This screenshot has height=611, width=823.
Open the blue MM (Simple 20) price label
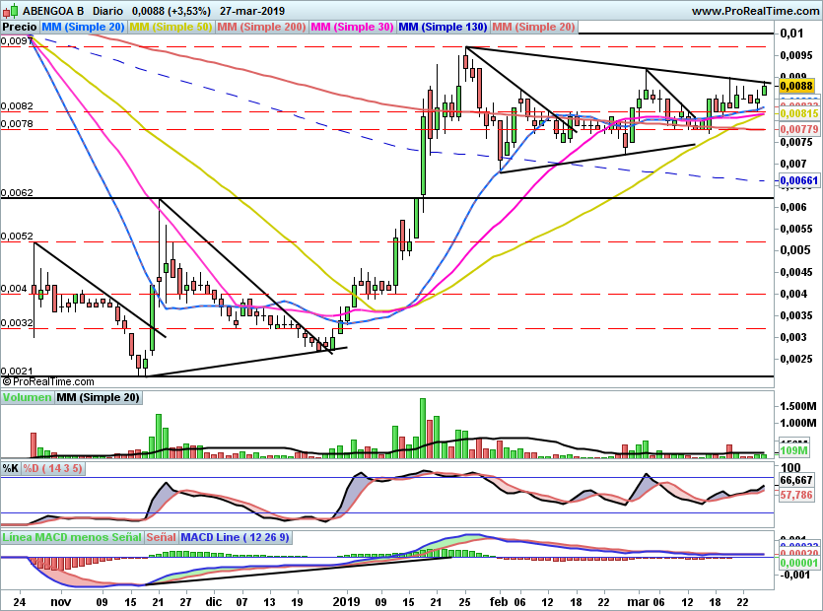point(83,27)
